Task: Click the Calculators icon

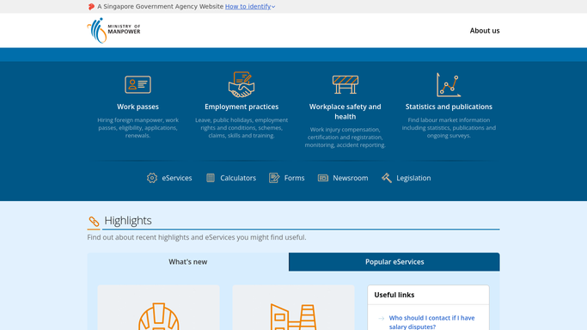Action: [x=211, y=178]
